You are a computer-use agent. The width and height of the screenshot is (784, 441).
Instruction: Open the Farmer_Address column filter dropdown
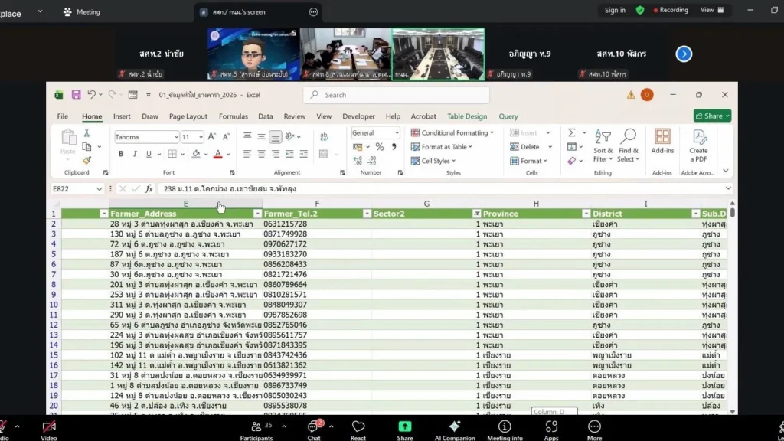click(x=256, y=214)
